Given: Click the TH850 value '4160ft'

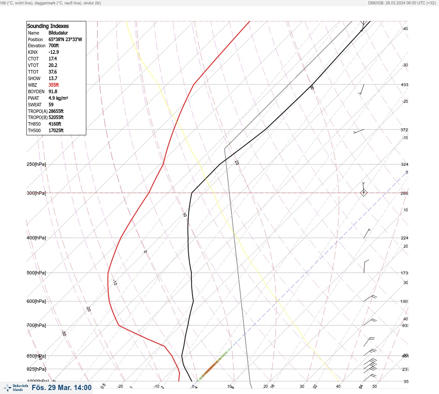Looking at the screenshot, I should point(55,124).
